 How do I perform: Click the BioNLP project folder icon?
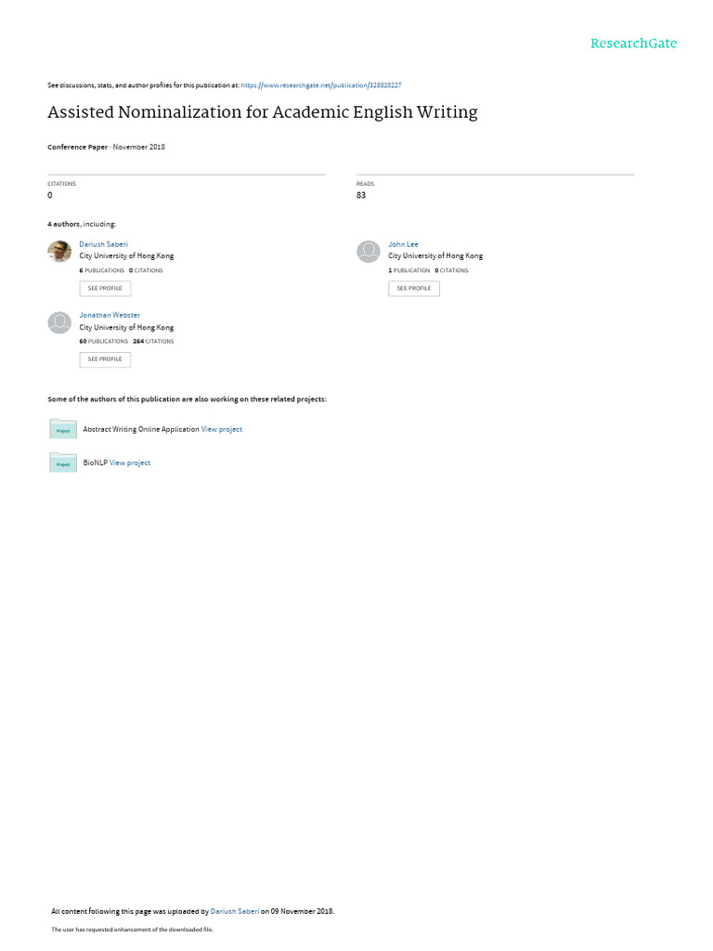(63, 462)
